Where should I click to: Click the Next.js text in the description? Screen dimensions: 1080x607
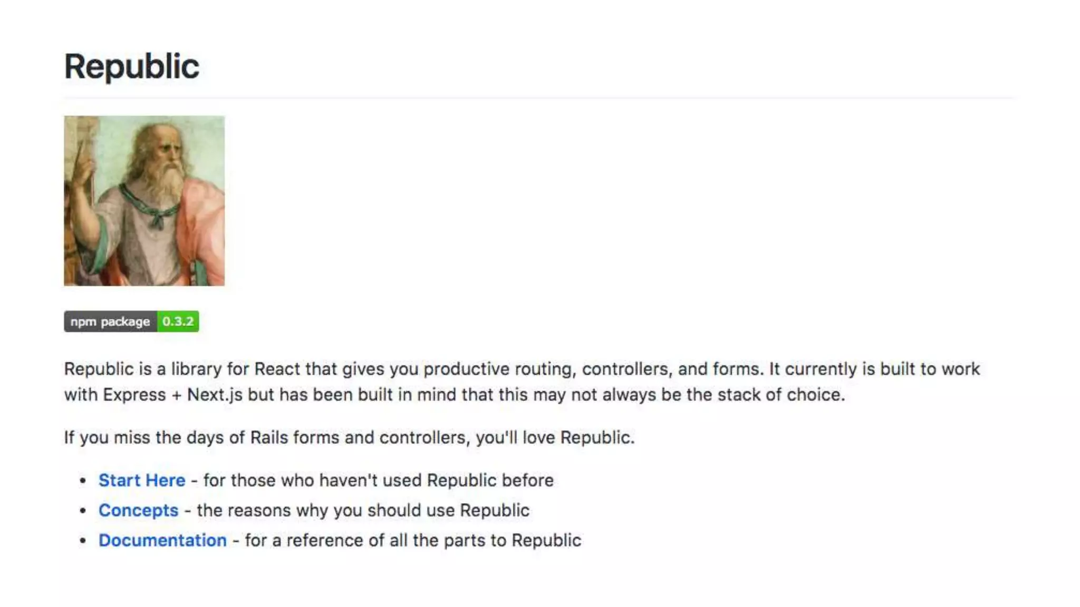tap(215, 395)
